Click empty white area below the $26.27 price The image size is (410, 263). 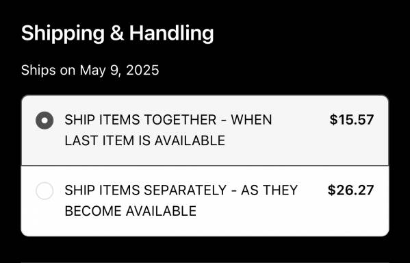click(350, 216)
